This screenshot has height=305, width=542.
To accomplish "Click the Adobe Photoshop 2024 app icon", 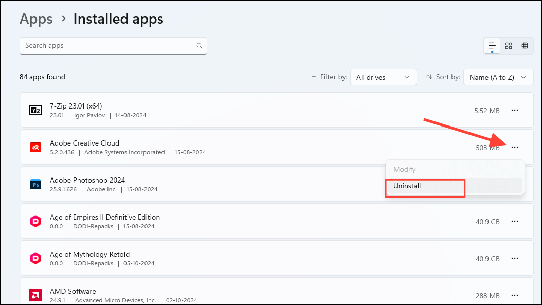I will coord(35,184).
